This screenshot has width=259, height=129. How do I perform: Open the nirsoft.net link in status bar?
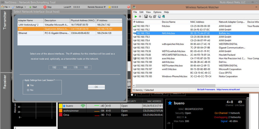(x=228, y=89)
